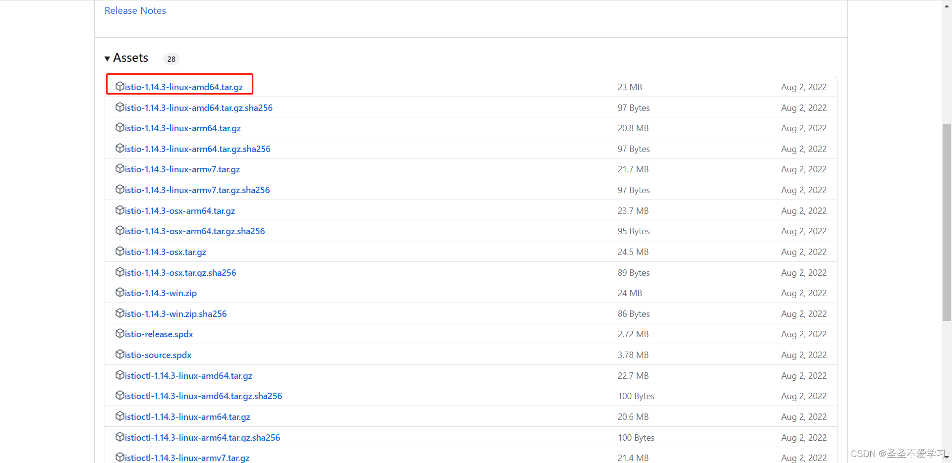The width and height of the screenshot is (952, 463).
Task: Download istio-1.14.3-linux-armv7.tar.gz.sha256
Action: click(197, 190)
